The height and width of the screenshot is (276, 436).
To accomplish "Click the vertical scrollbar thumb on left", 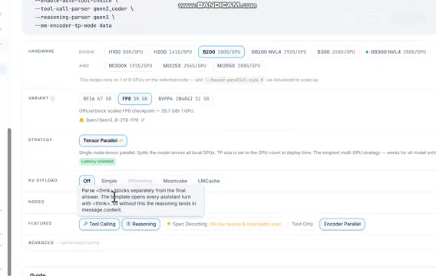I will pos(9,202).
